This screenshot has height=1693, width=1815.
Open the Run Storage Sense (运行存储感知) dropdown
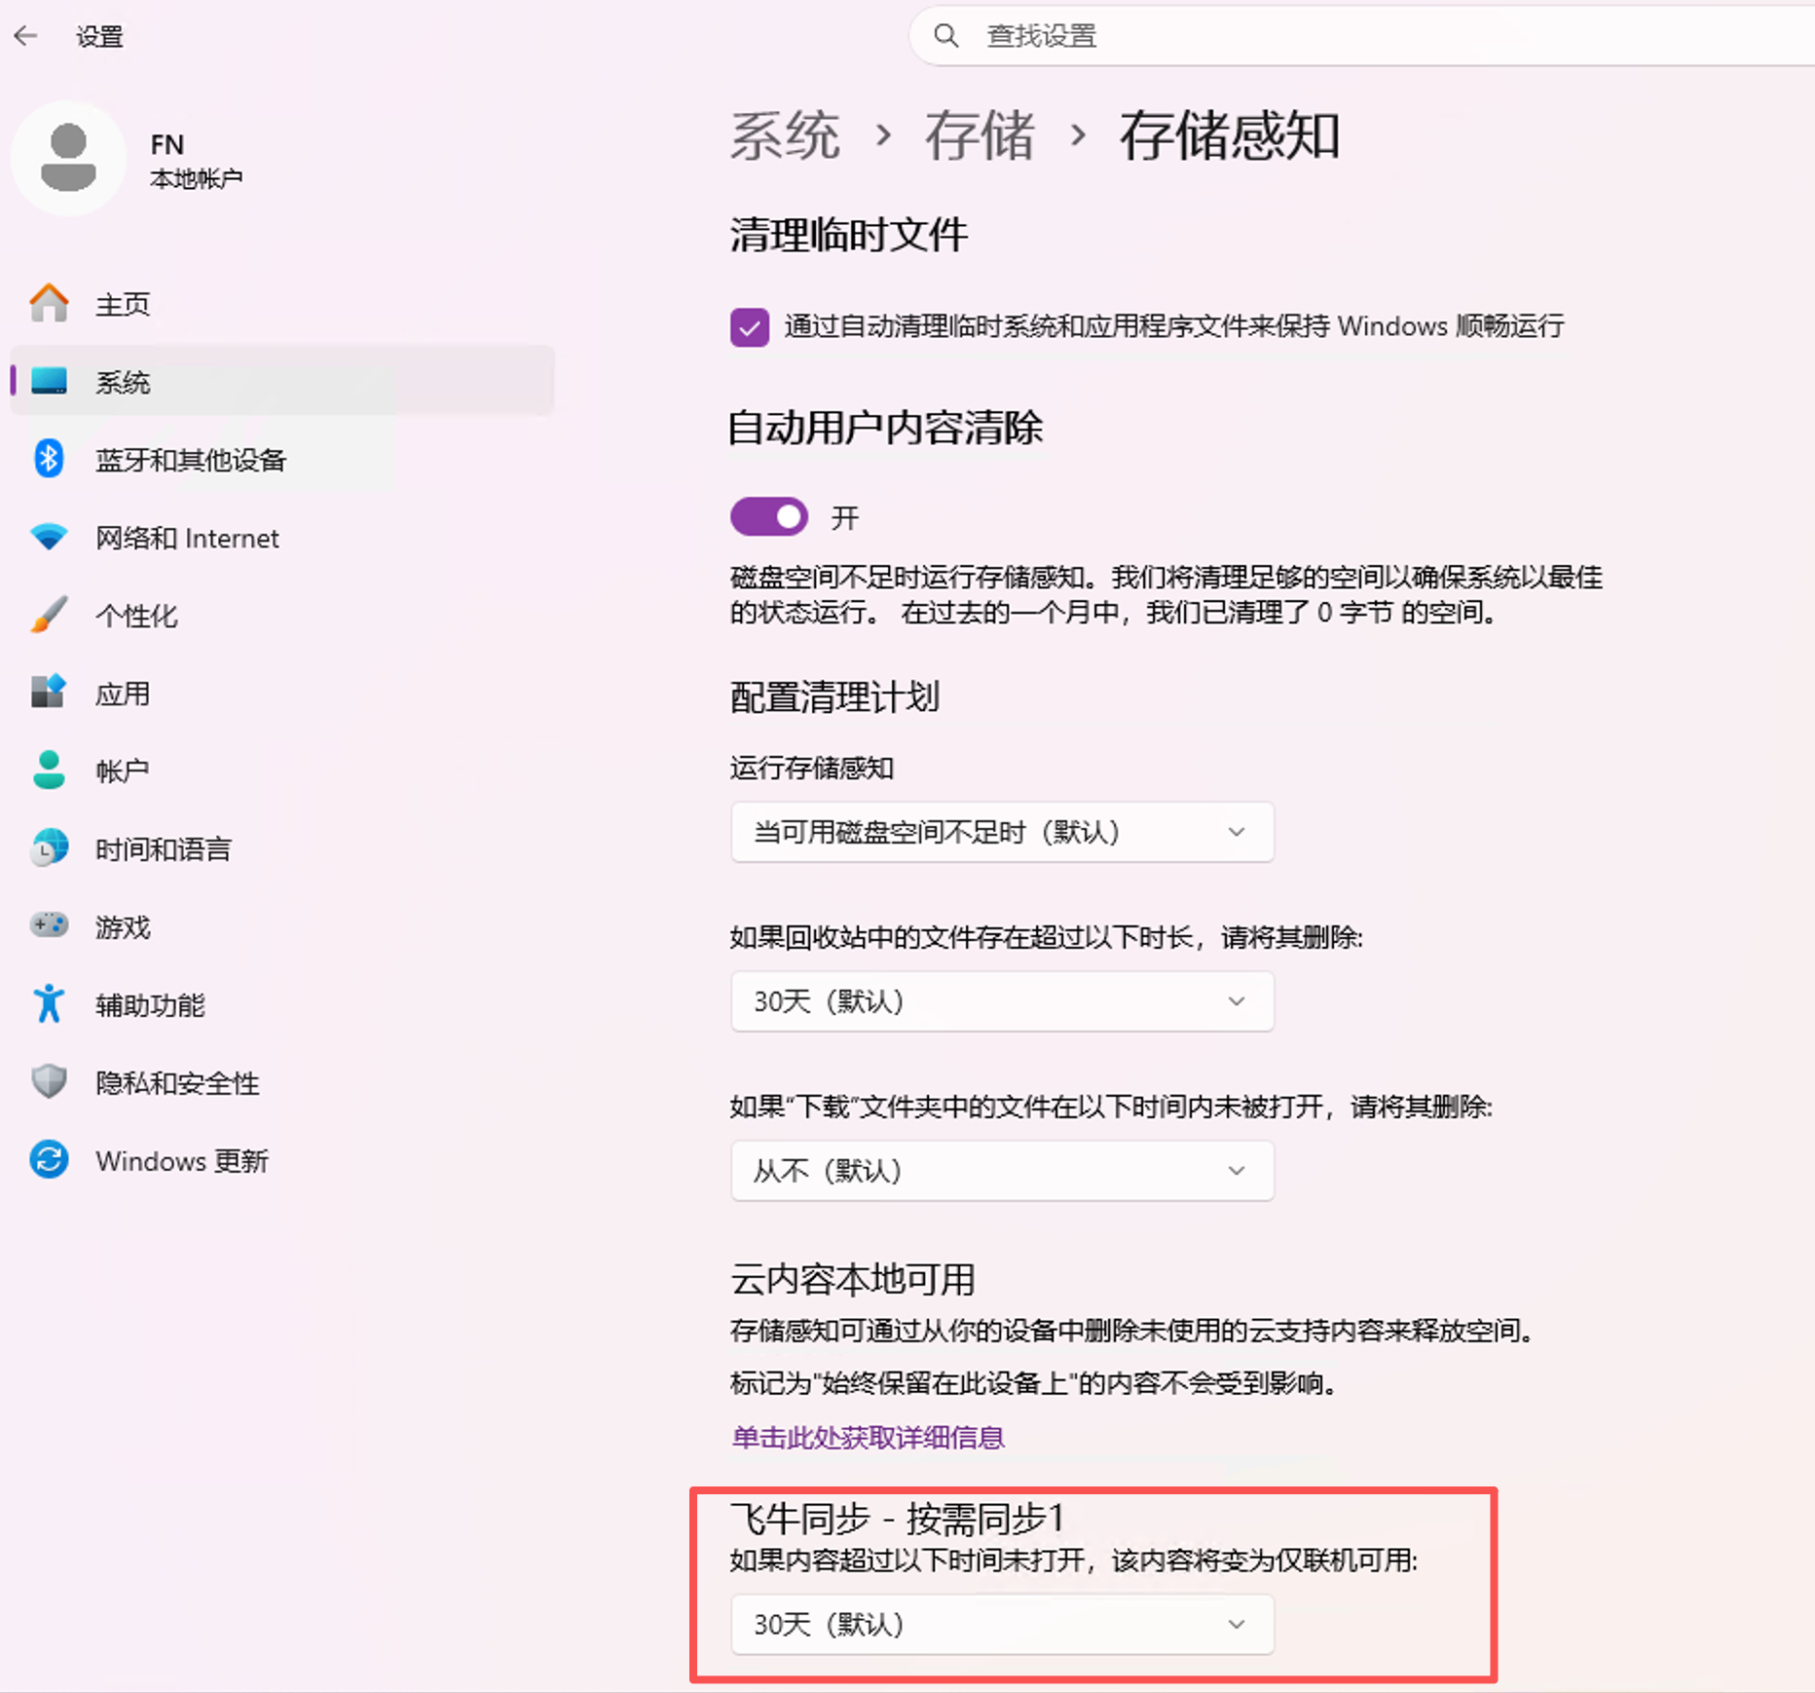tap(1002, 832)
